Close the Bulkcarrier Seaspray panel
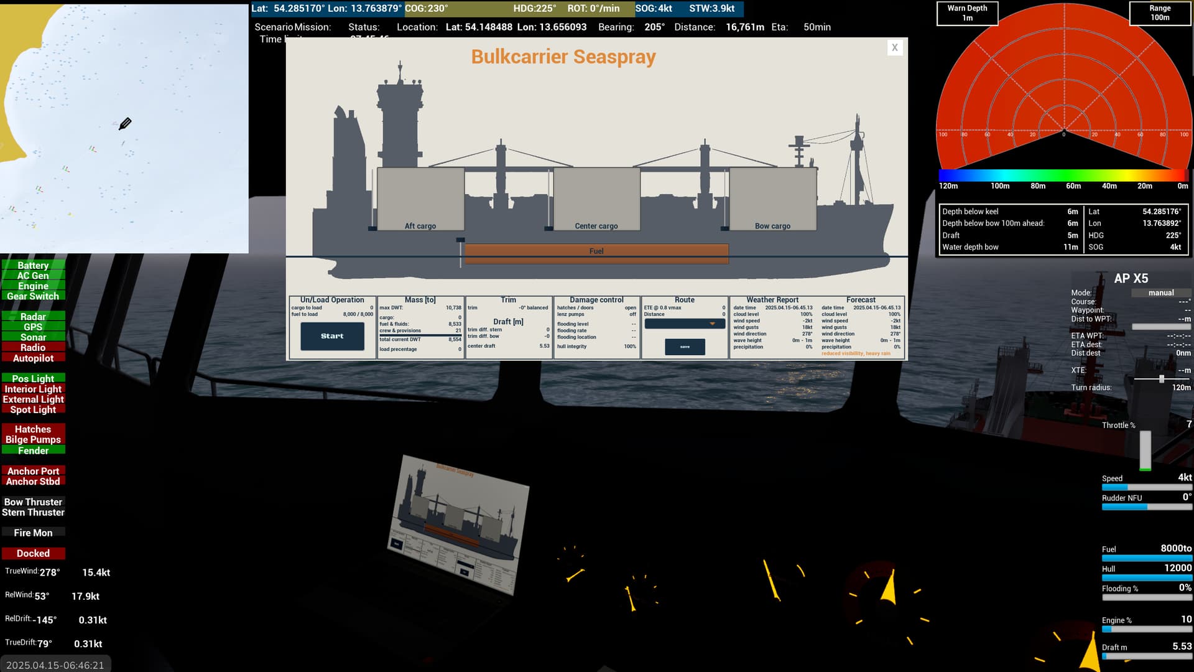The height and width of the screenshot is (672, 1194). 894,47
